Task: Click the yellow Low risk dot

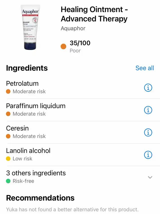Action: pos(8,159)
